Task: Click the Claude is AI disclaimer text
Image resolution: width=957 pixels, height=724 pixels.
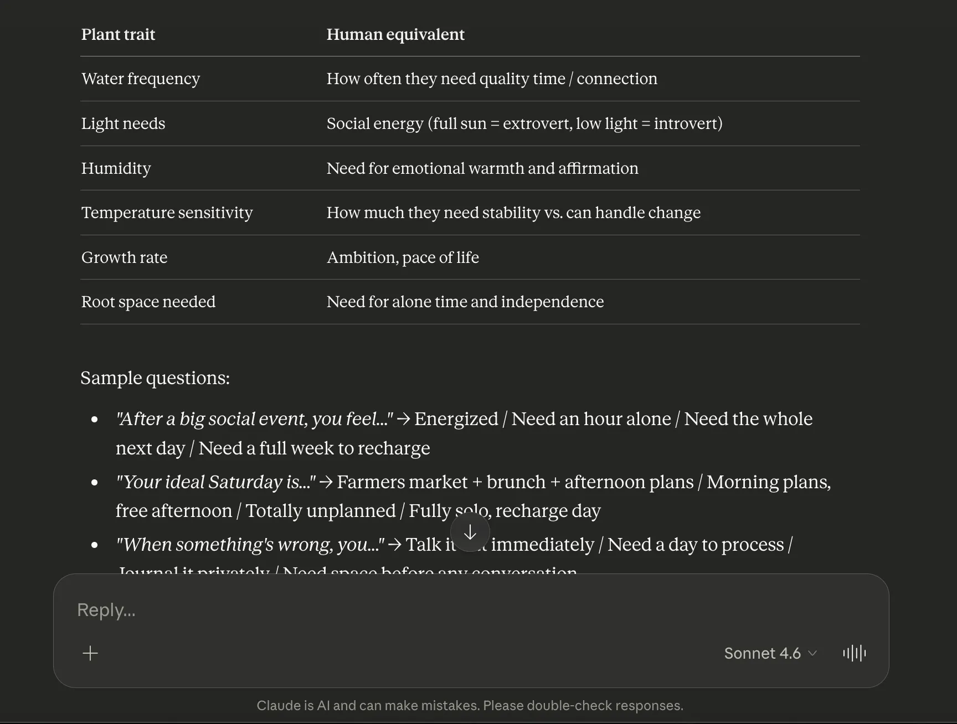Action: click(x=470, y=706)
